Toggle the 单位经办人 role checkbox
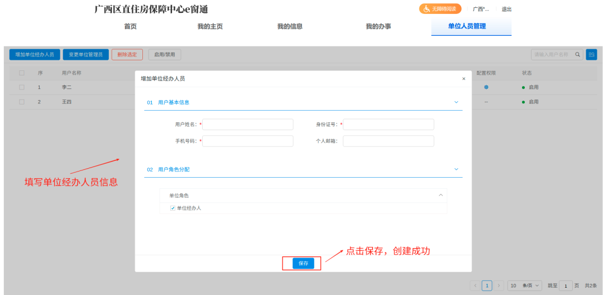The height and width of the screenshot is (295, 603). point(173,208)
